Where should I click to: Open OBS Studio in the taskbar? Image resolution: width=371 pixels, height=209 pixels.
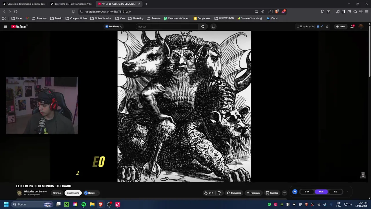point(109,204)
